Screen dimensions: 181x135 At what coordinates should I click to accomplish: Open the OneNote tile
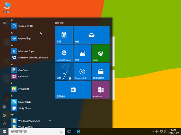(100, 90)
